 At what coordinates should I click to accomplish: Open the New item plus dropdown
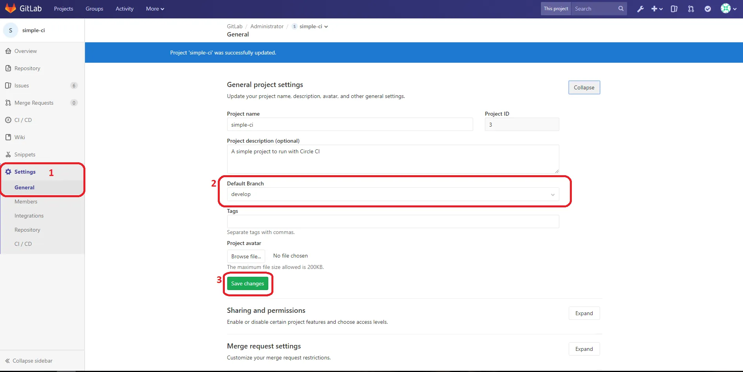click(x=656, y=9)
